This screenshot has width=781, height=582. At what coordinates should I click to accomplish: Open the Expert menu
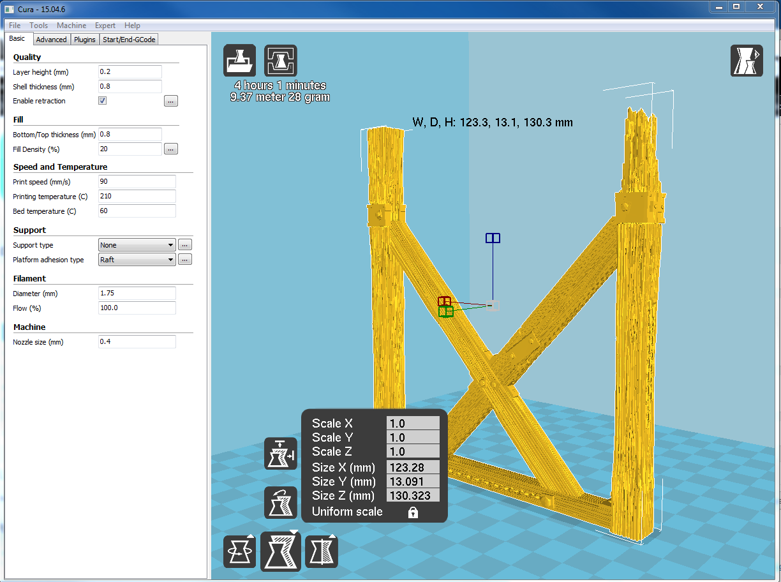click(x=105, y=26)
